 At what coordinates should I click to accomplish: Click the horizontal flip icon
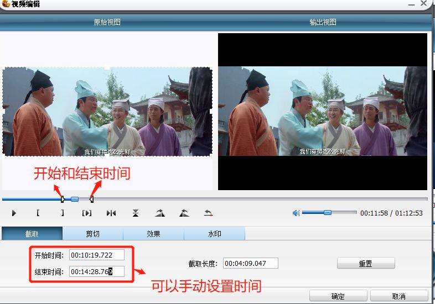click(x=111, y=213)
